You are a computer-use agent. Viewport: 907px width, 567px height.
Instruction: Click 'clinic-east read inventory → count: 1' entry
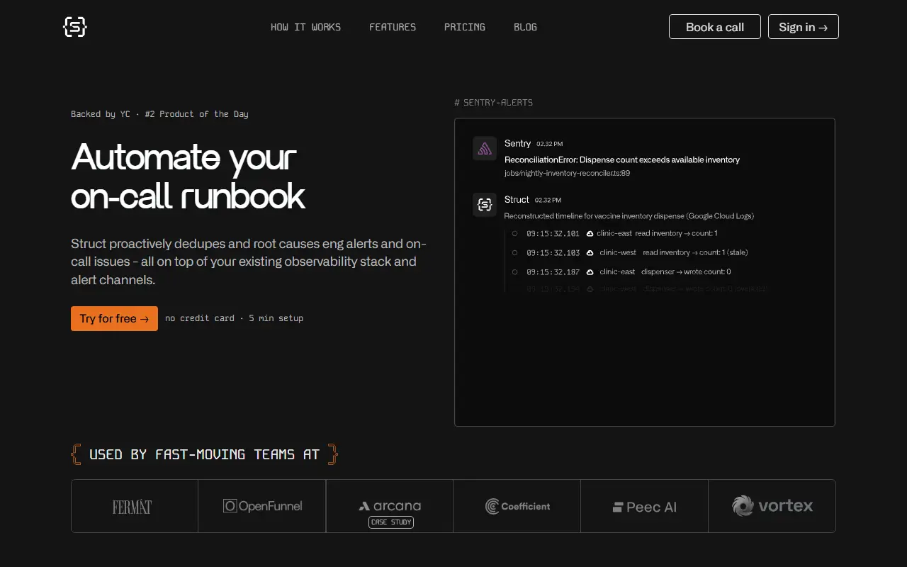(x=659, y=233)
